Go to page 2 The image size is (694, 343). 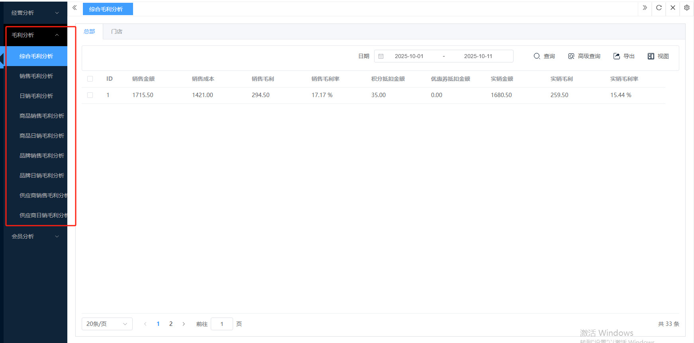point(171,324)
